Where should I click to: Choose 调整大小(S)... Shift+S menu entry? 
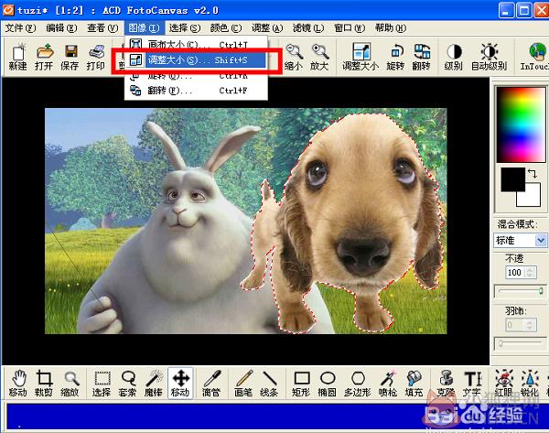(x=196, y=60)
